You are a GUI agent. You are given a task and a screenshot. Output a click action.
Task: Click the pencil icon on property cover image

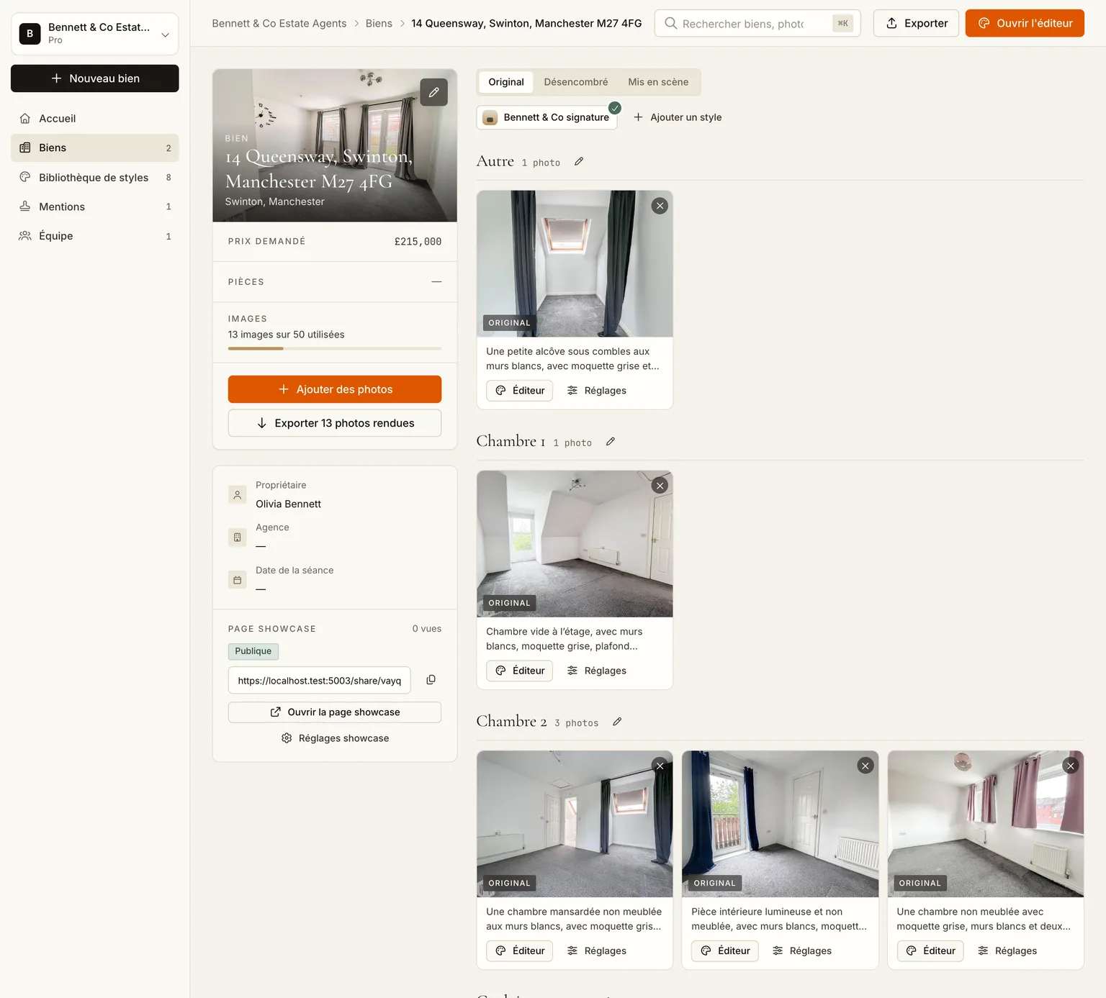tap(433, 92)
